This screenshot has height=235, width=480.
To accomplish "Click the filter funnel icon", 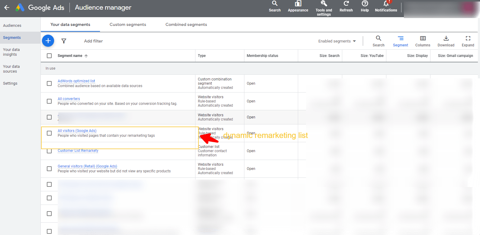I will (64, 41).
